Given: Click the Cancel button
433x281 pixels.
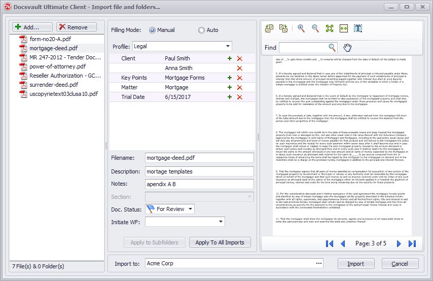Looking at the screenshot, I should pos(400,264).
